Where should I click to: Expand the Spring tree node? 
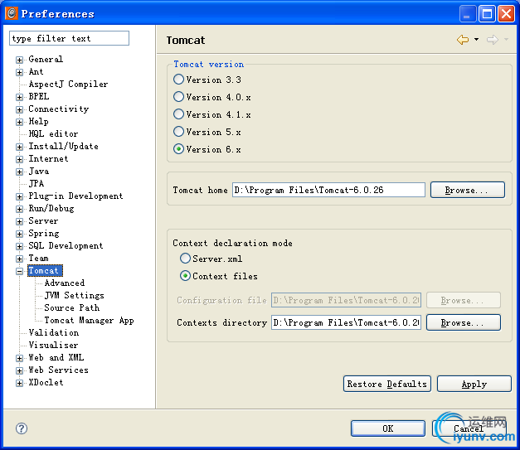click(20, 234)
